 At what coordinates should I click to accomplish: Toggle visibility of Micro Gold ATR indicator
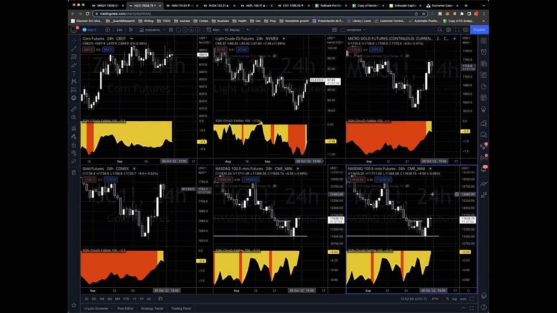click(407, 56)
